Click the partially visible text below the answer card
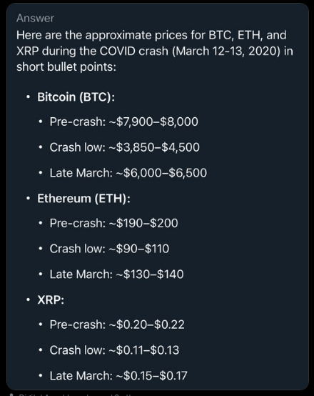314x396 pixels. (x=71, y=395)
